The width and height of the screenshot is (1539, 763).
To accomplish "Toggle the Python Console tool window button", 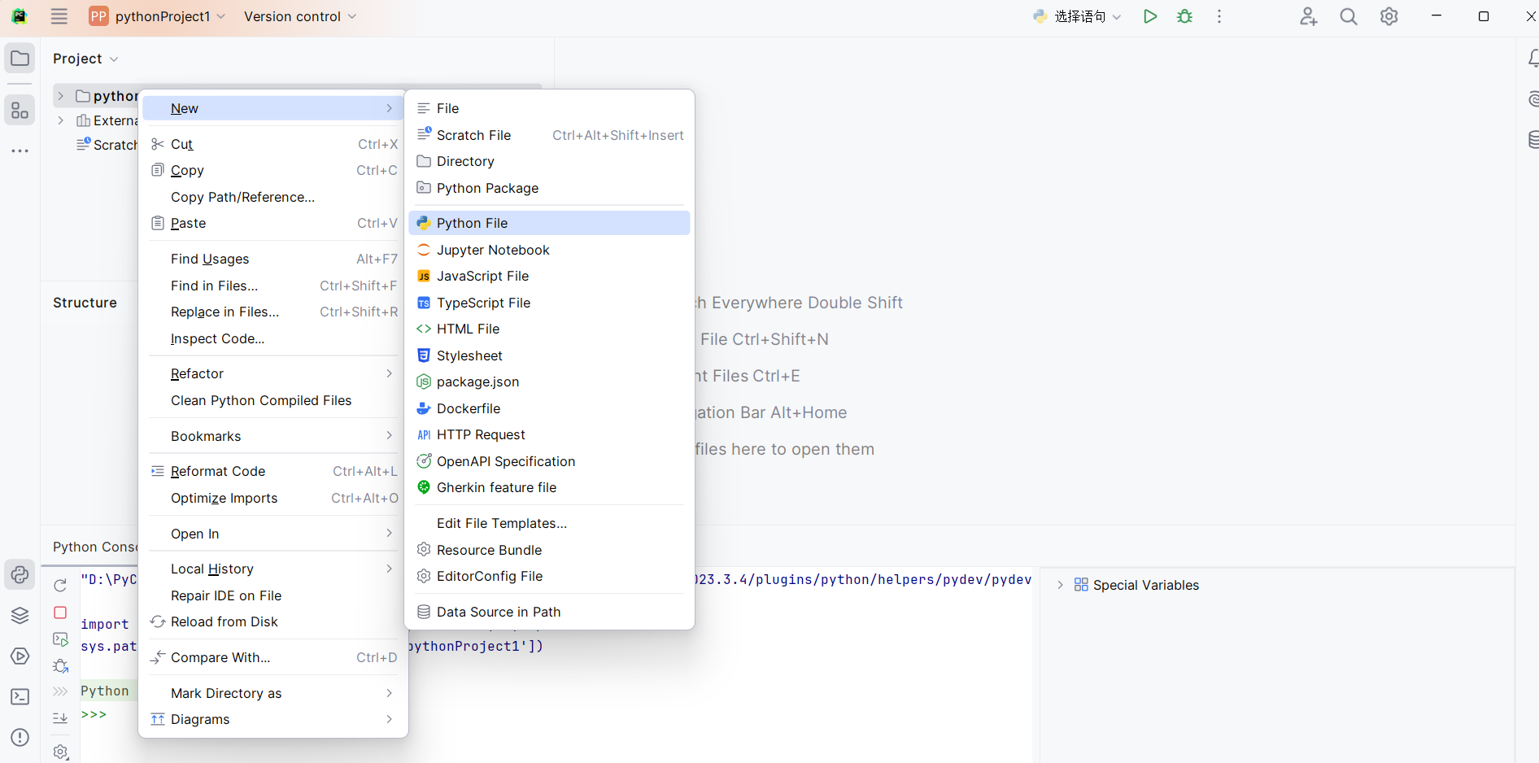I will pyautogui.click(x=20, y=575).
